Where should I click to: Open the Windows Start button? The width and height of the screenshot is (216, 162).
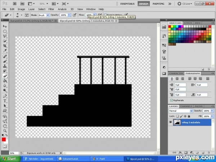pos(10,159)
